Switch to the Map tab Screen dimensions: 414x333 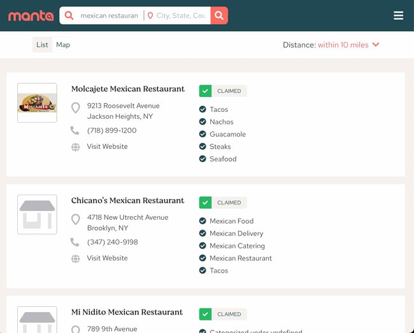(x=63, y=44)
